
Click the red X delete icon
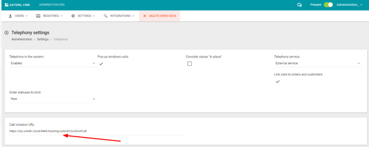point(145,16)
